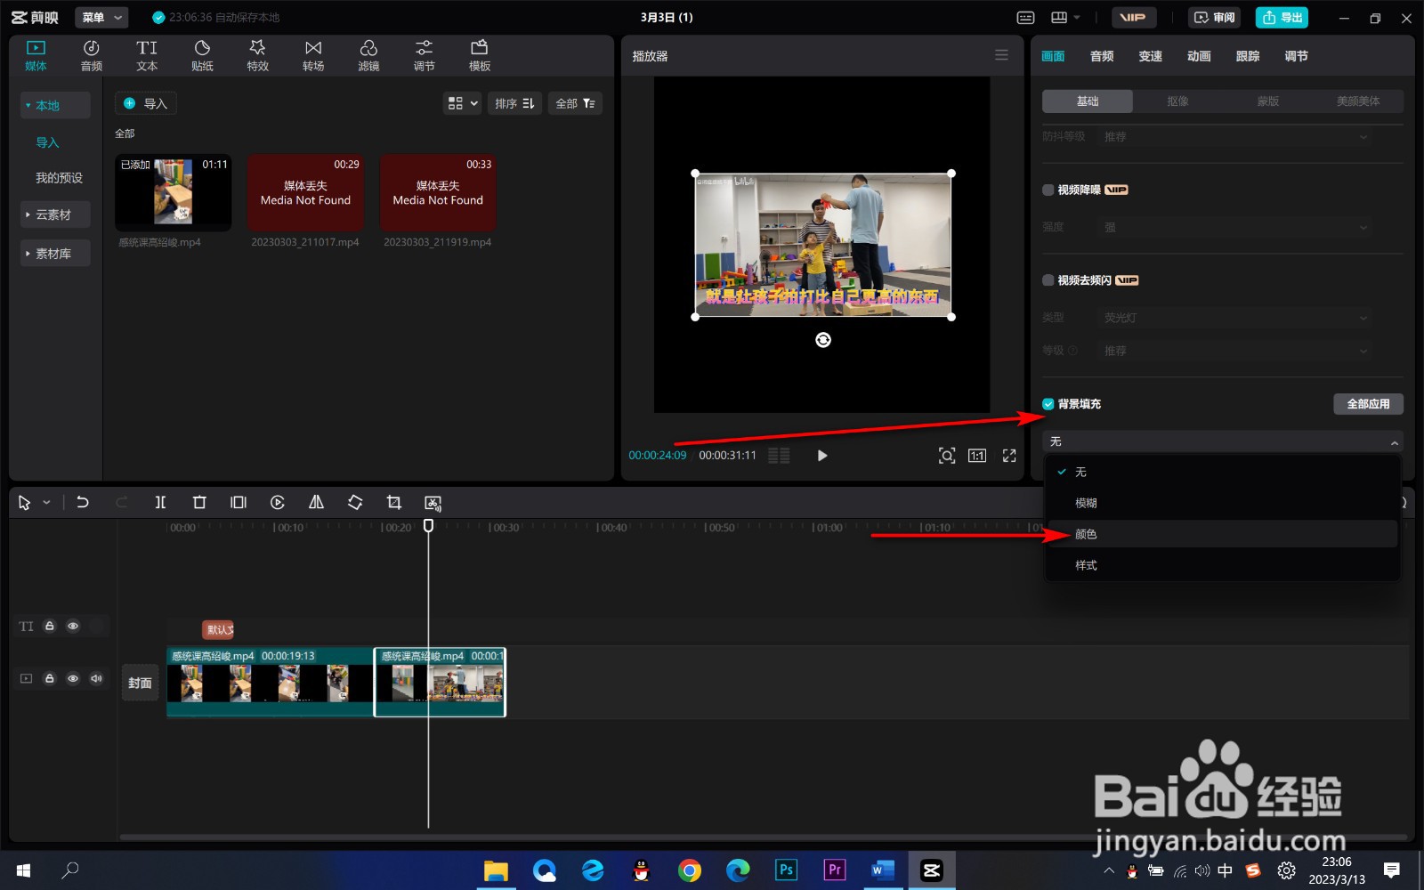This screenshot has height=890, width=1424.
Task: Click the smart image tool icon
Action: point(433,502)
